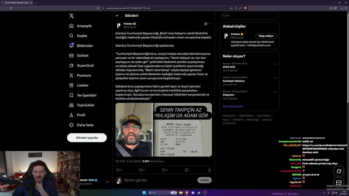The height and width of the screenshot is (196, 349).
Task: Expand 'Daha fazla ...' in footer links
Action: (x=268, y=120)
